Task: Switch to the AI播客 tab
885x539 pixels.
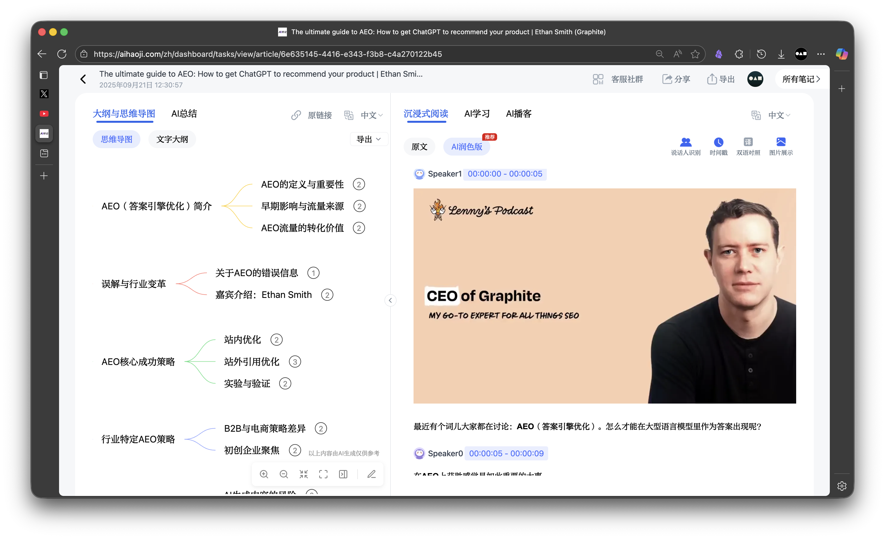Action: [518, 113]
